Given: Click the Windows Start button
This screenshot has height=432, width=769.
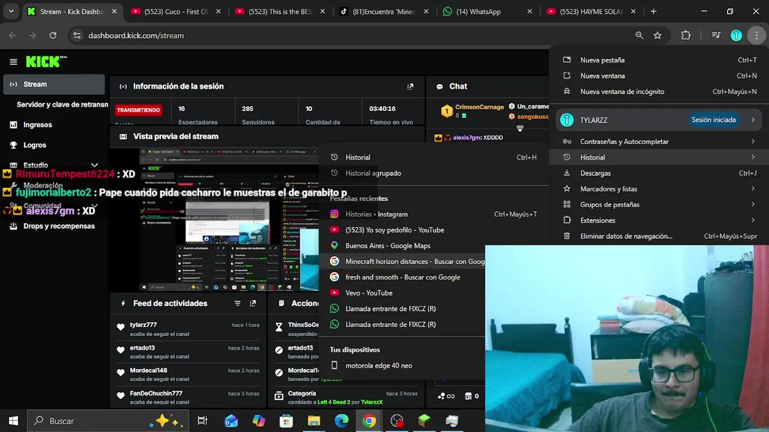Looking at the screenshot, I should [x=13, y=421].
